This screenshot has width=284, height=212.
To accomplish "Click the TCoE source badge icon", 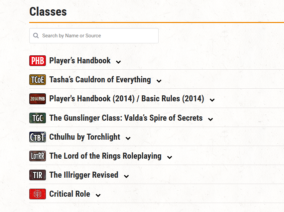I will tap(38, 80).
